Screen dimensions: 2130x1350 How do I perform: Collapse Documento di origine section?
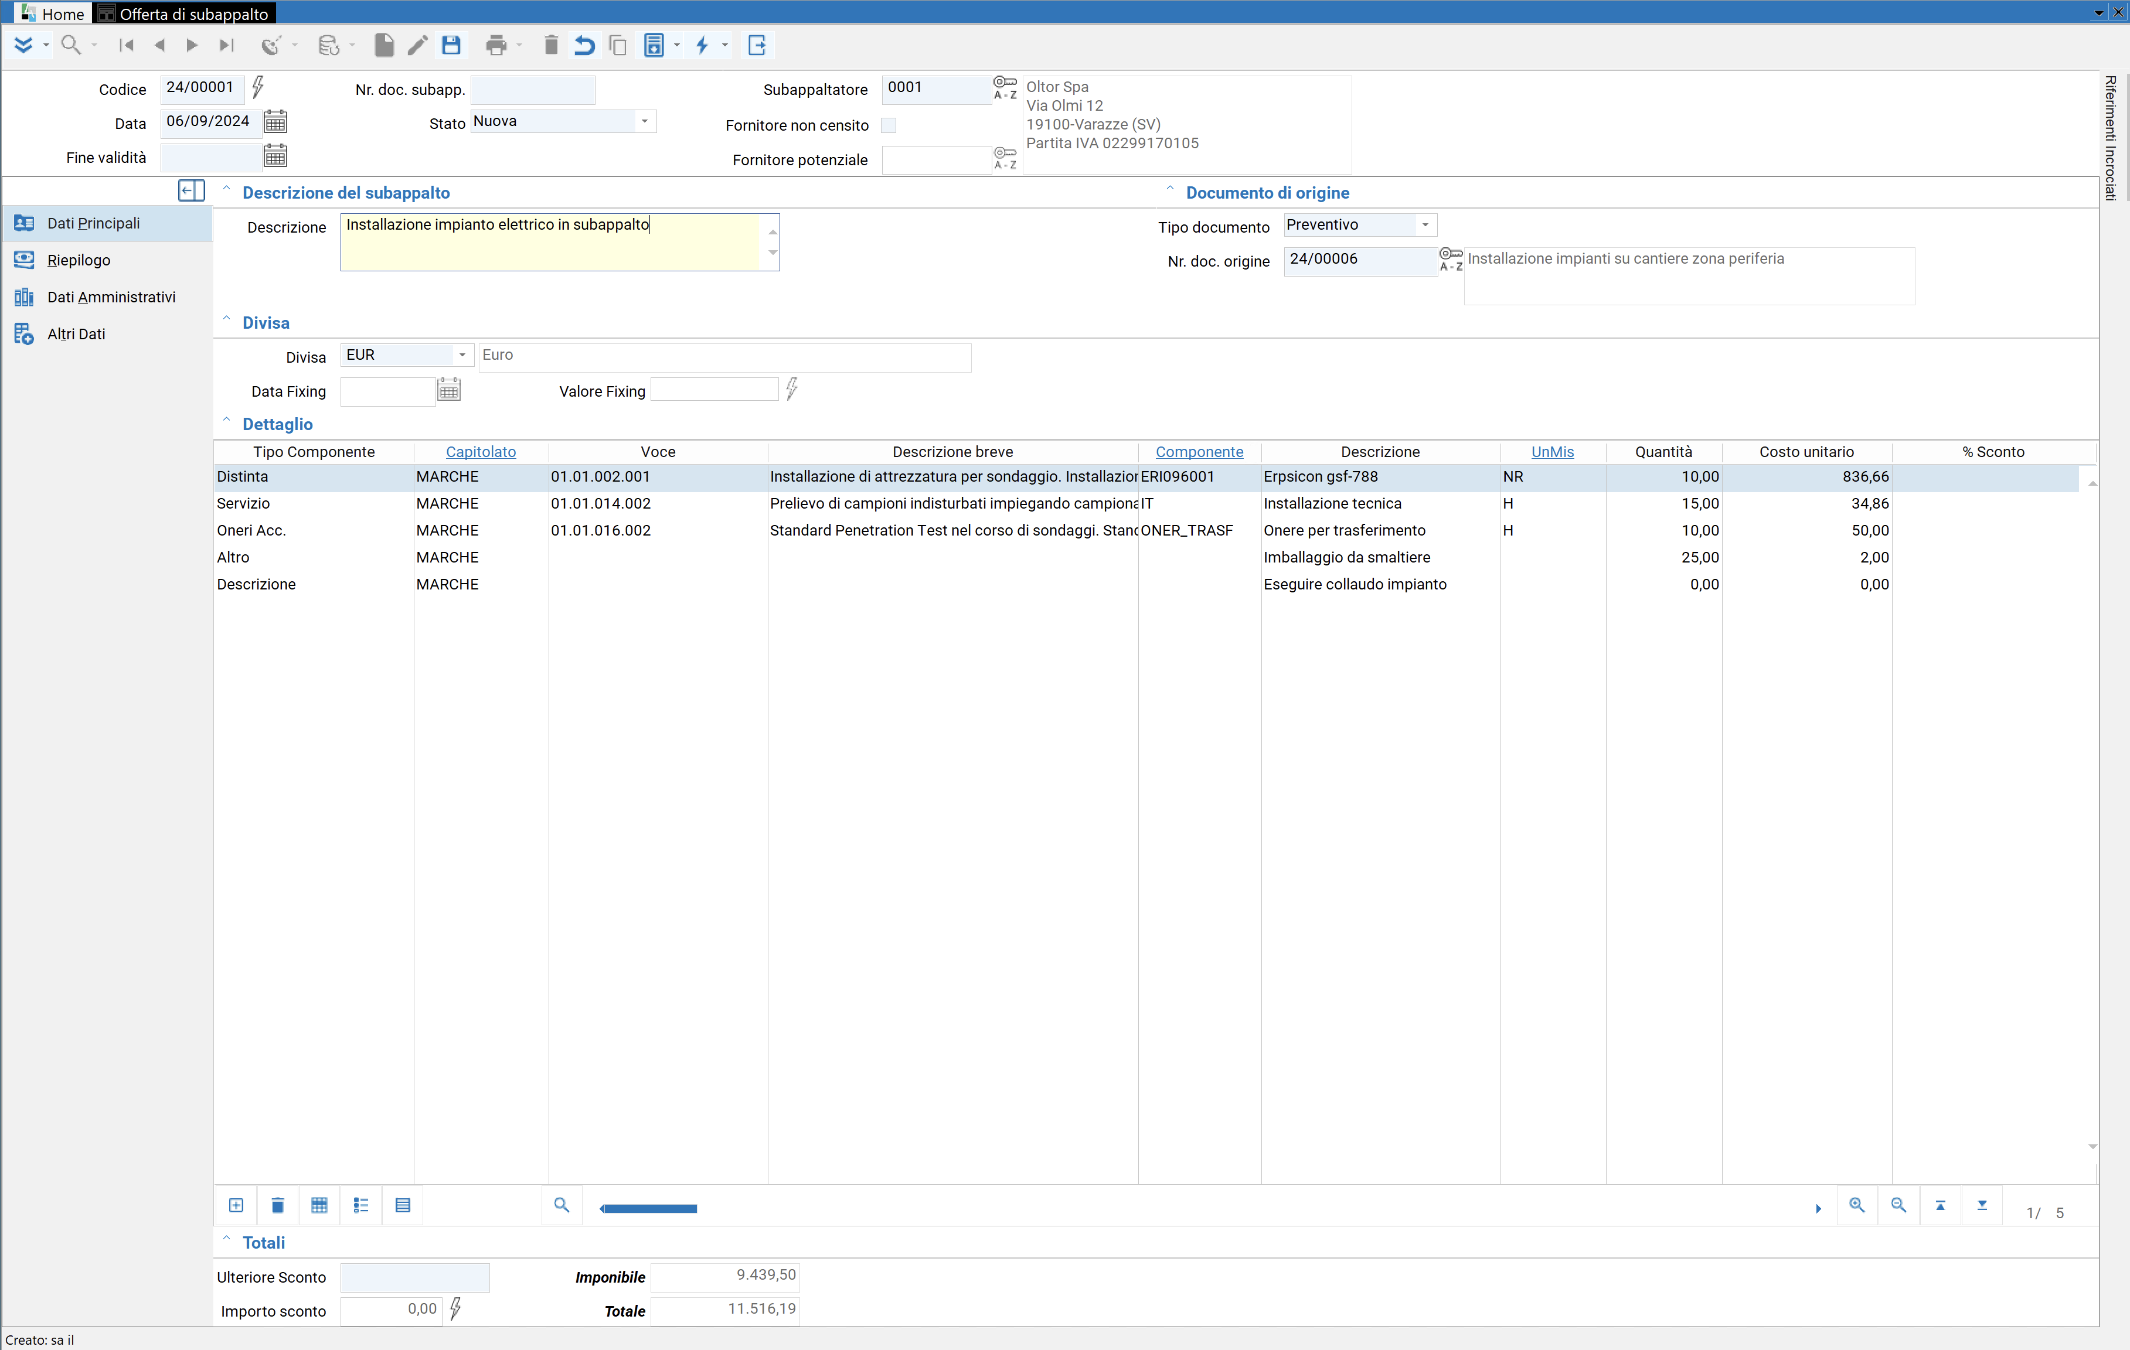(1169, 189)
